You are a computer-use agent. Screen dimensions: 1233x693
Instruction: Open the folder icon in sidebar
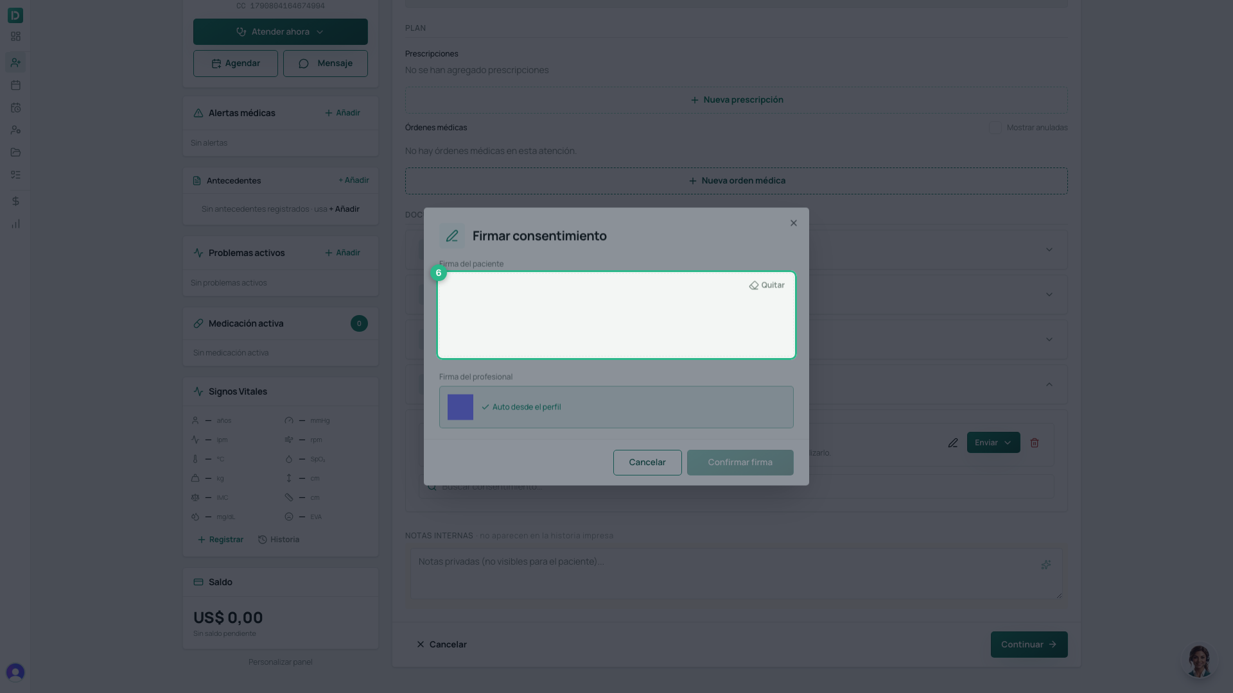(15, 153)
